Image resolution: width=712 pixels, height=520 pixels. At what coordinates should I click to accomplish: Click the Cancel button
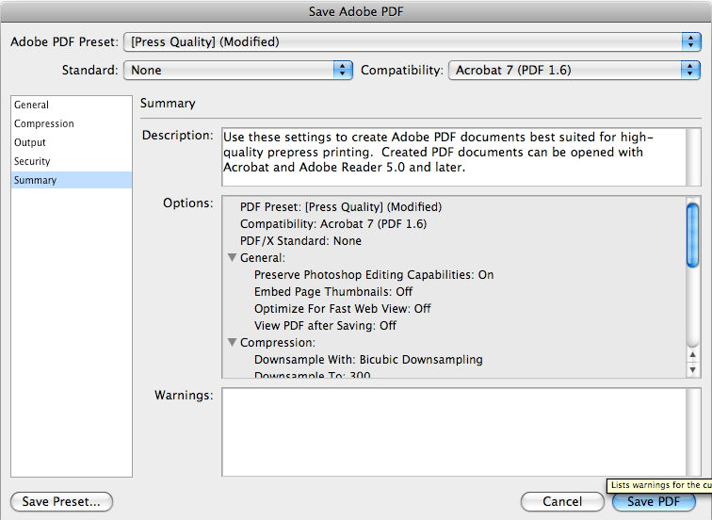(562, 501)
